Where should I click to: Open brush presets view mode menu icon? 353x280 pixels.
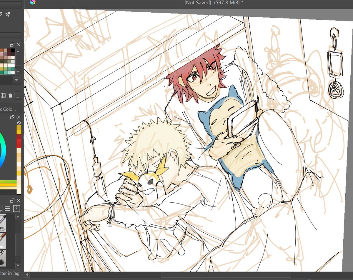pyautogui.click(x=8, y=209)
